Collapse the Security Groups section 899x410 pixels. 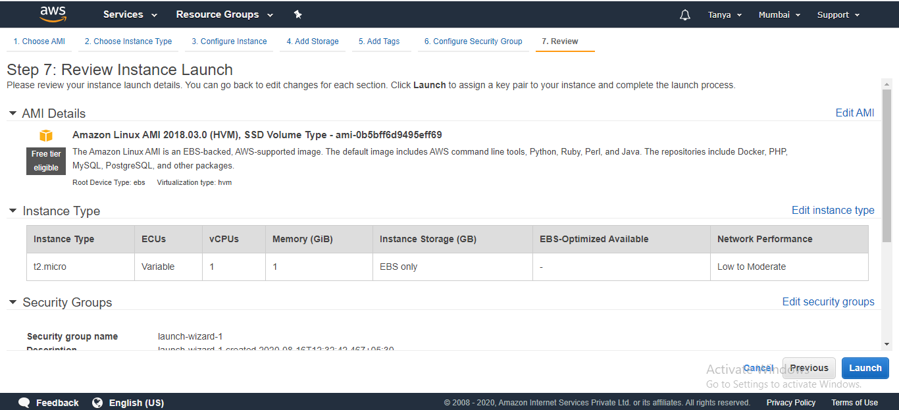click(x=13, y=302)
